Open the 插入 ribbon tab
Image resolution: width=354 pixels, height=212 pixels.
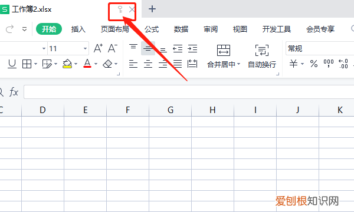click(x=78, y=29)
